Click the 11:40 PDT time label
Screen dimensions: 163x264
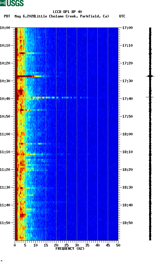5,205
